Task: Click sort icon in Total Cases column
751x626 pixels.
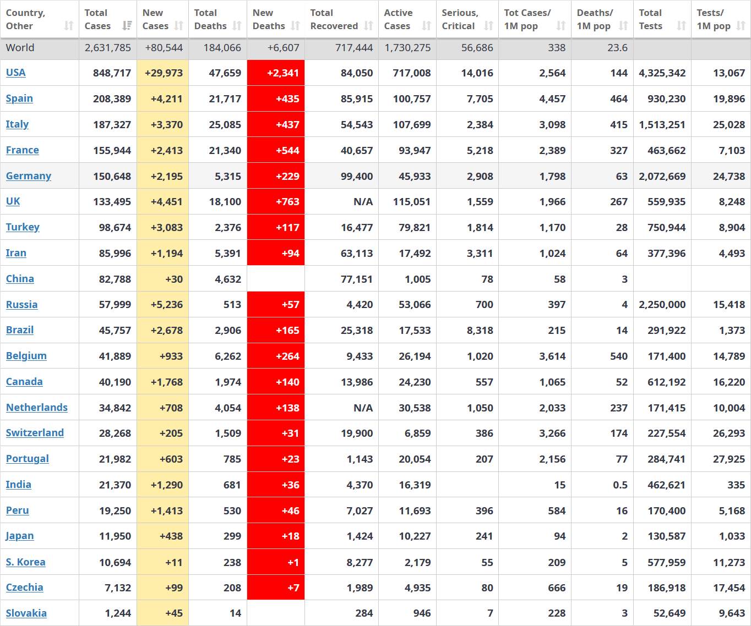Action: [127, 26]
